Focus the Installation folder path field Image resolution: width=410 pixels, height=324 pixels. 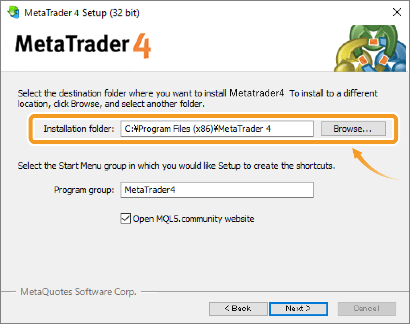tap(217, 129)
